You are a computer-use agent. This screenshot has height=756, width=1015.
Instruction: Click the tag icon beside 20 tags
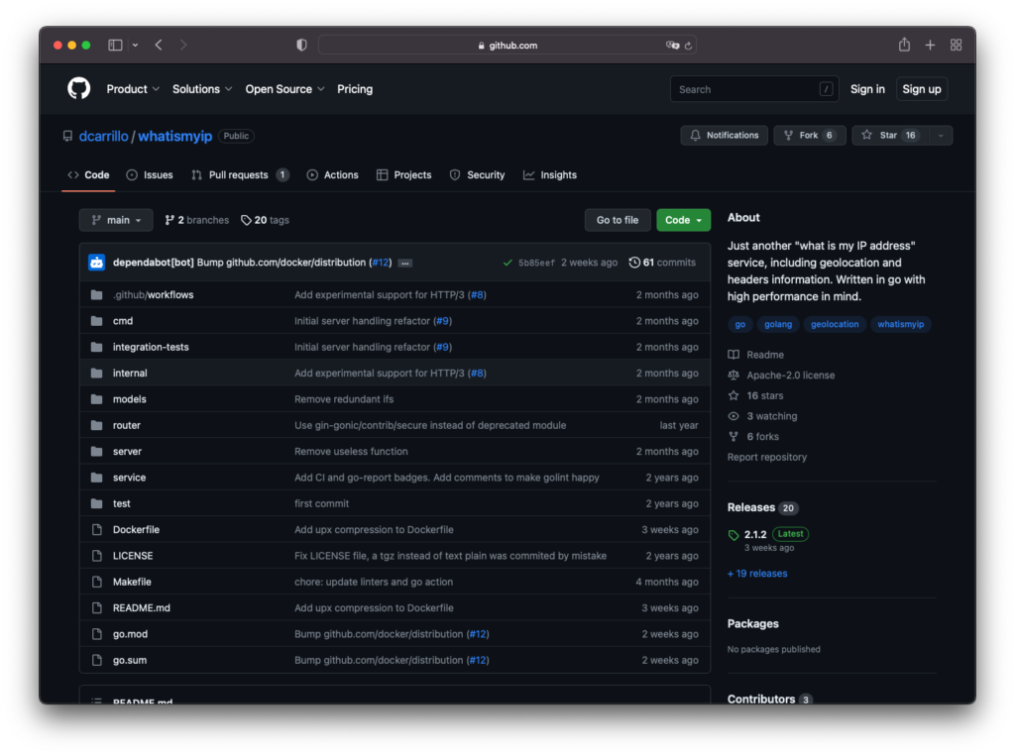click(246, 220)
